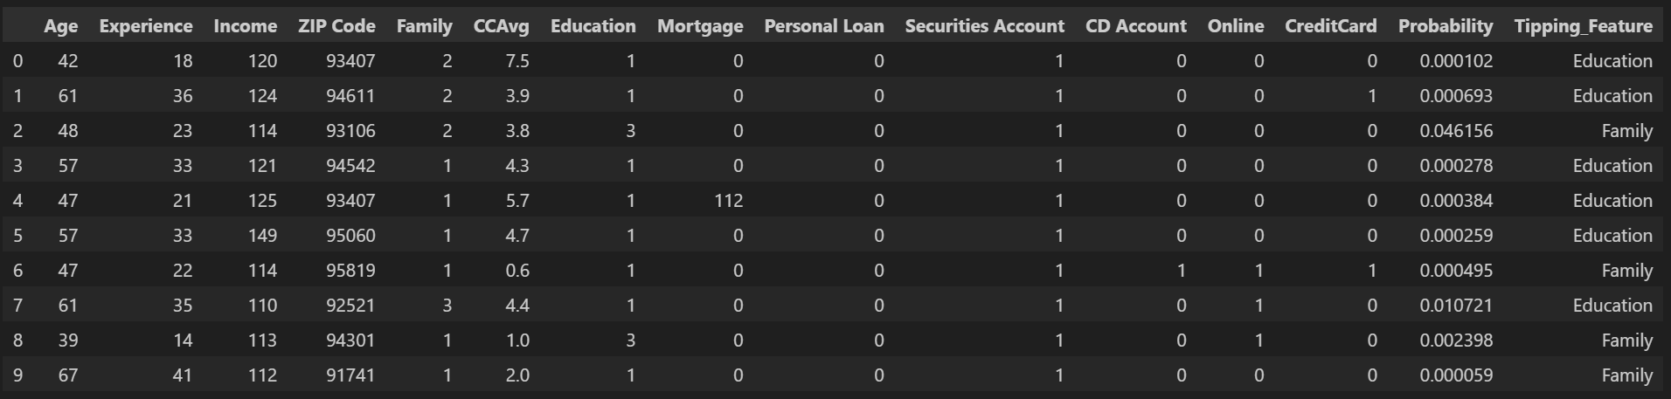Click the Mortgage value 112 cell

tap(728, 201)
